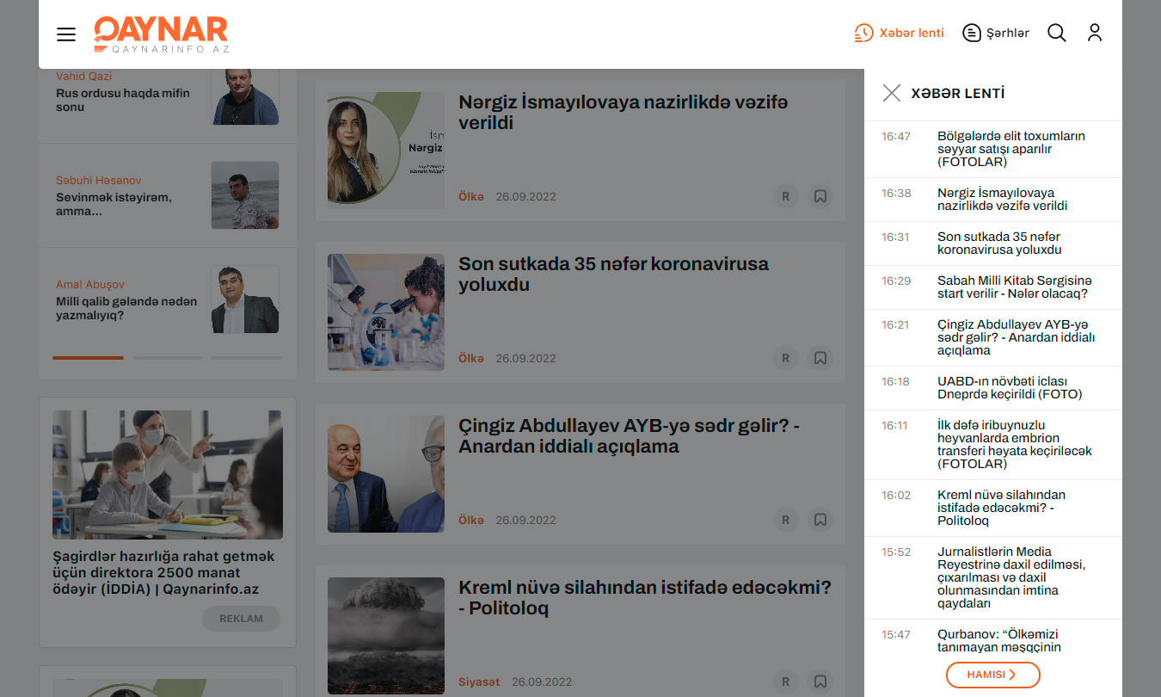Select the Siyasət category label
The image size is (1161, 697).
tap(478, 682)
